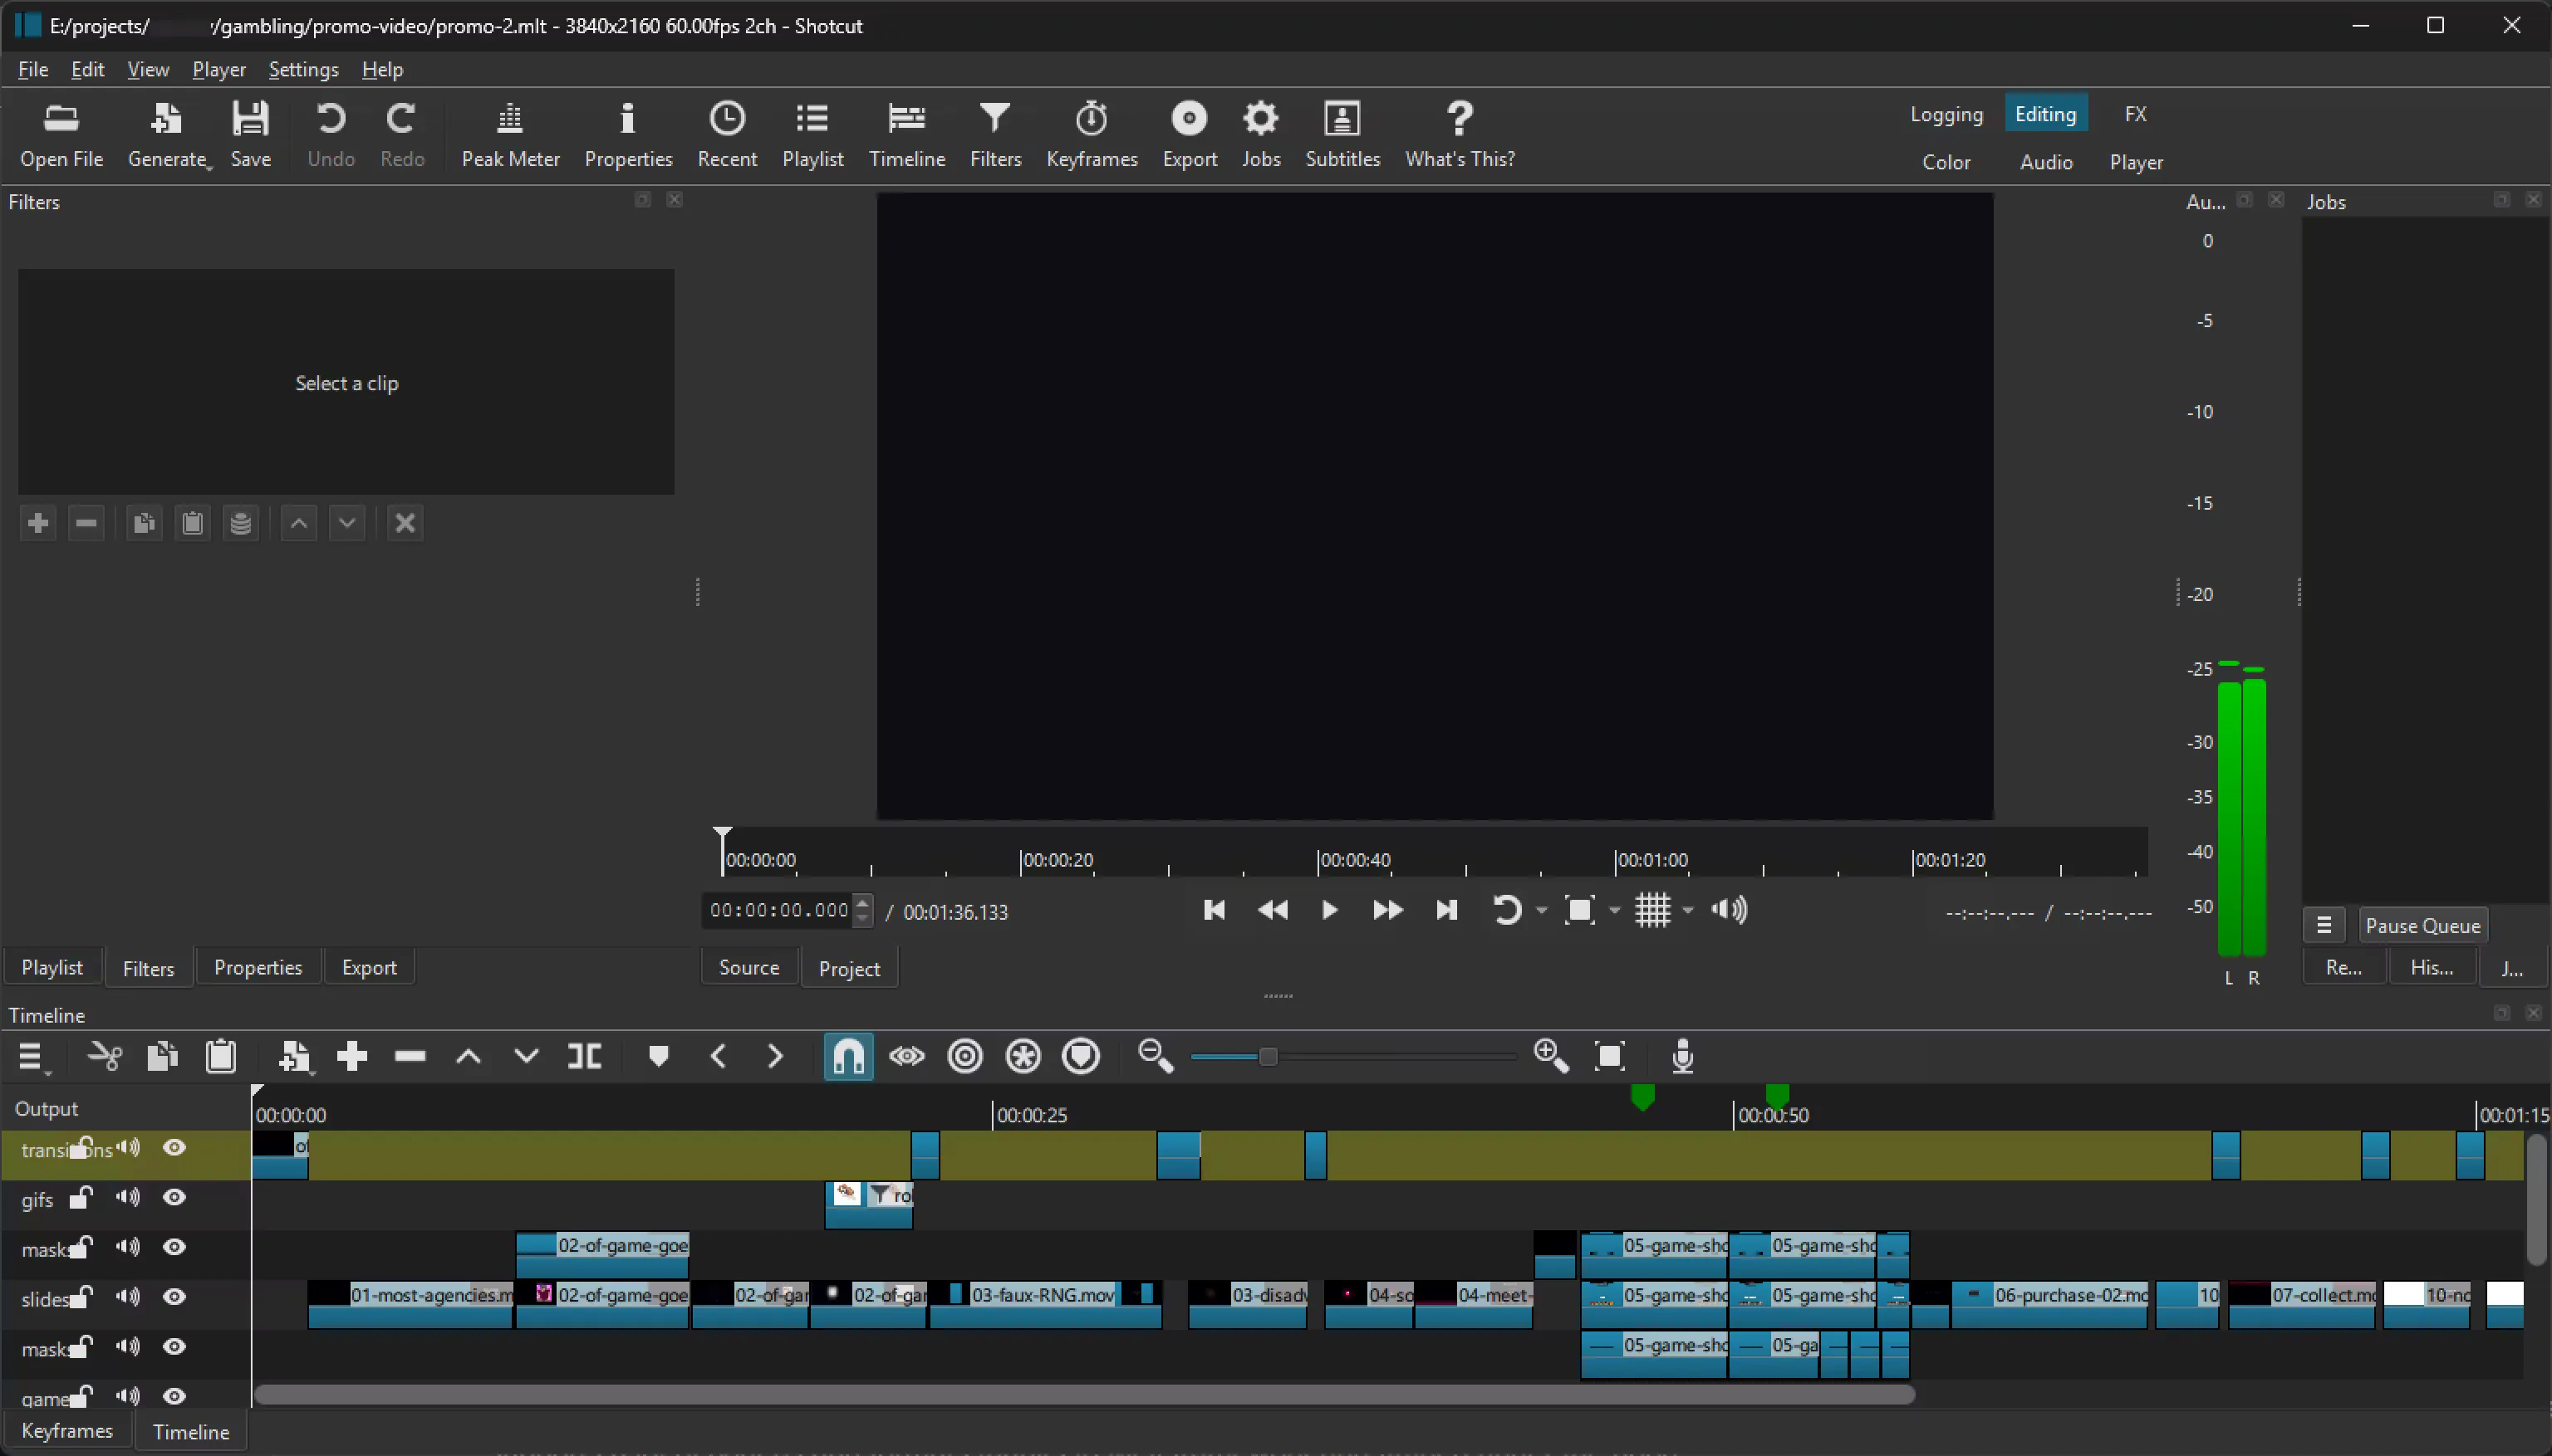
Task: Mute the slides track
Action: point(127,1296)
